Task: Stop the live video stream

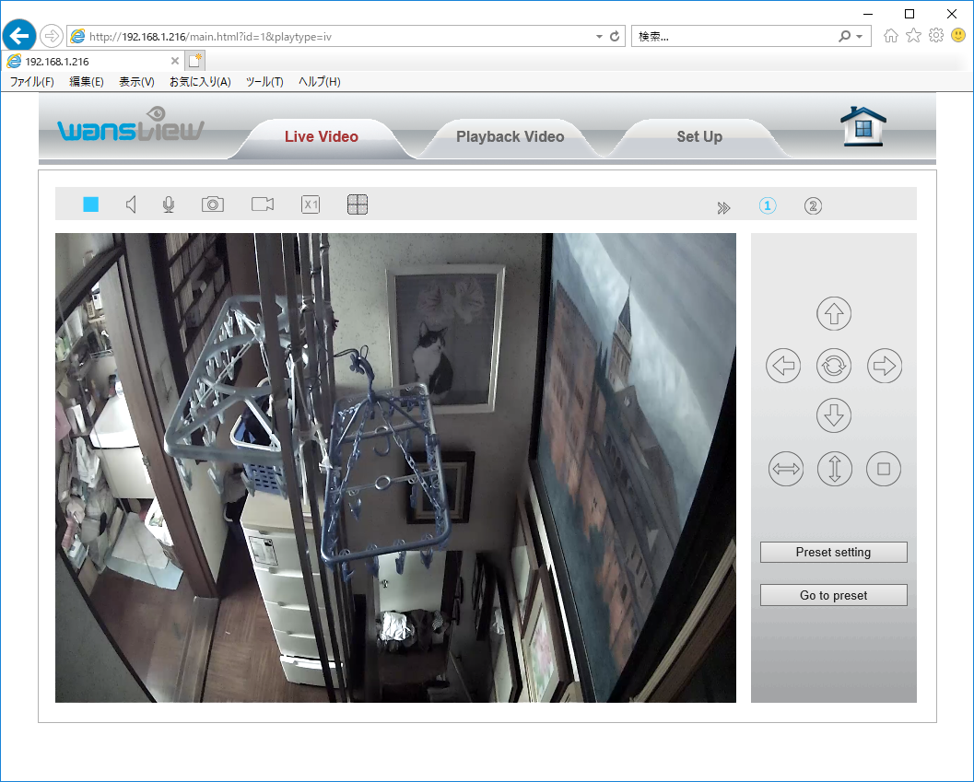Action: click(x=90, y=204)
